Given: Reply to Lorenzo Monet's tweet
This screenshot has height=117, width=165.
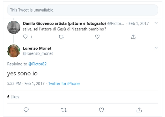Looking at the screenshot, I should 26,110.
